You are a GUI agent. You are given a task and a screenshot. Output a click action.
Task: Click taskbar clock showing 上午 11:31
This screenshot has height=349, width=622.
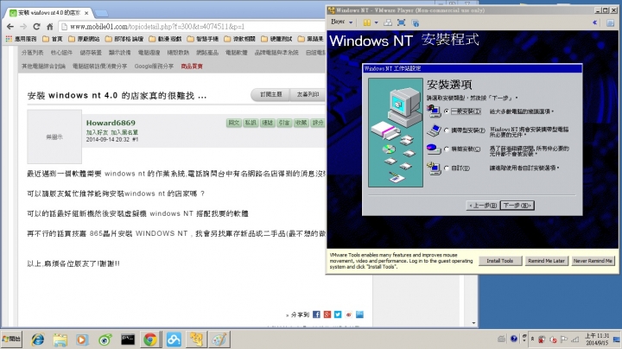597,339
